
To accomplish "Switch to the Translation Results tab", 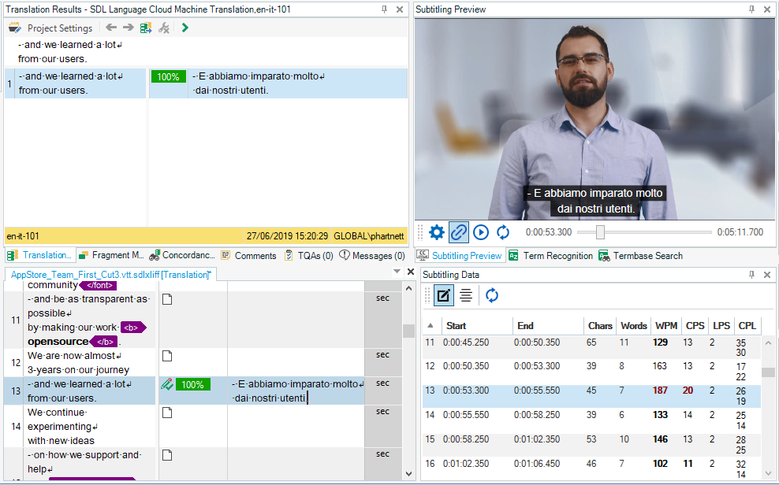I will click(x=41, y=255).
